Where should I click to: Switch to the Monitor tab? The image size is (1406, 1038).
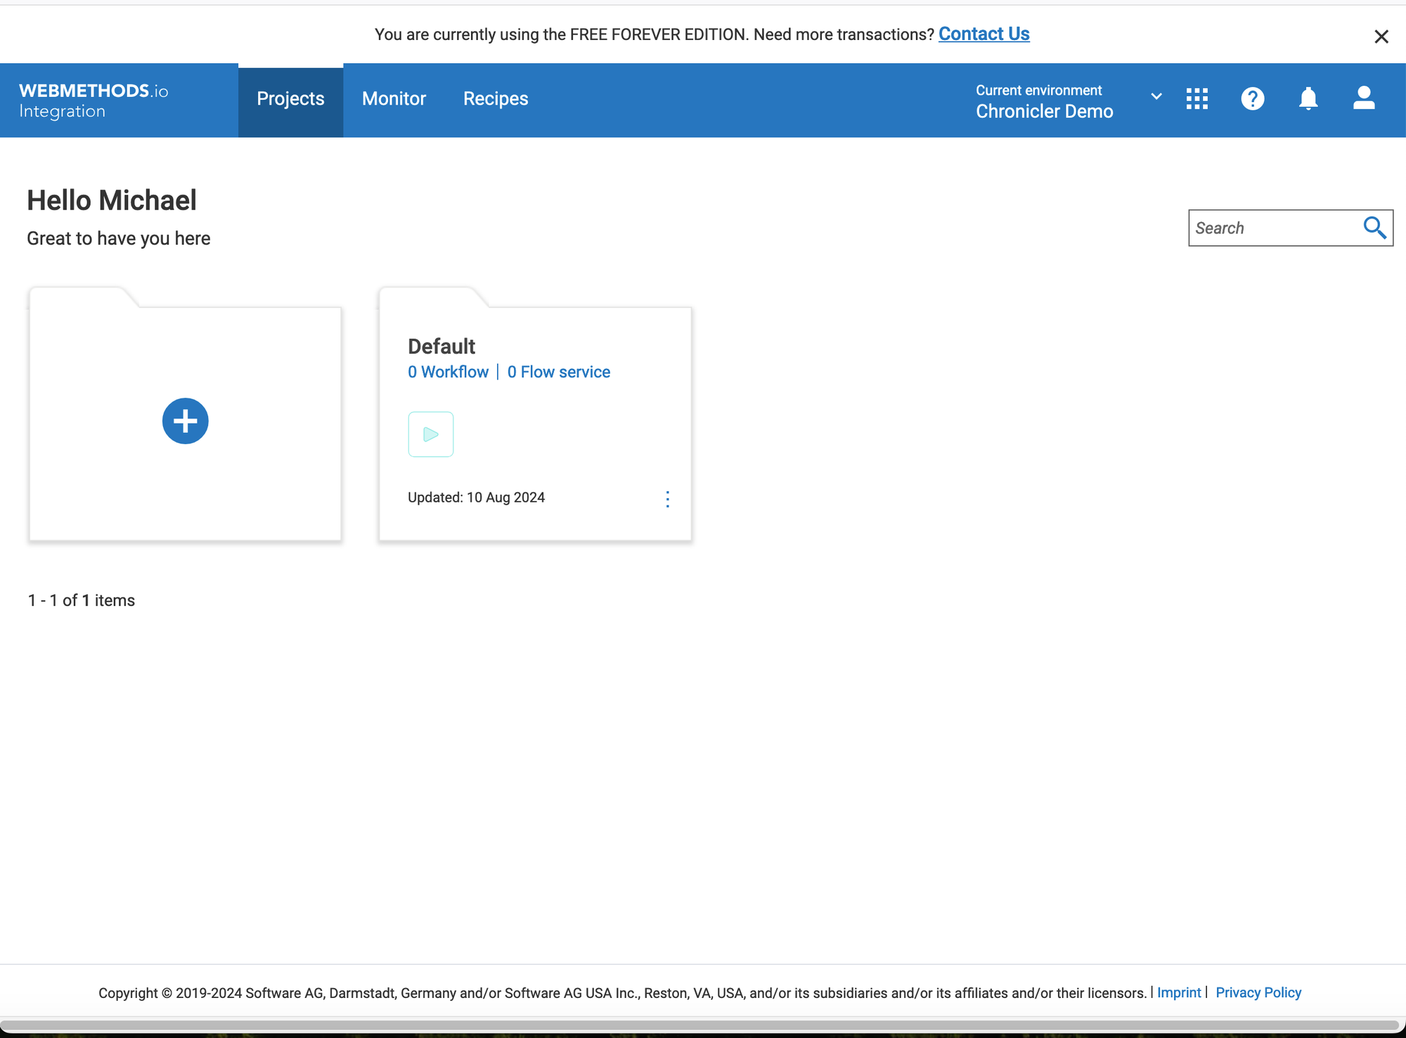[394, 99]
